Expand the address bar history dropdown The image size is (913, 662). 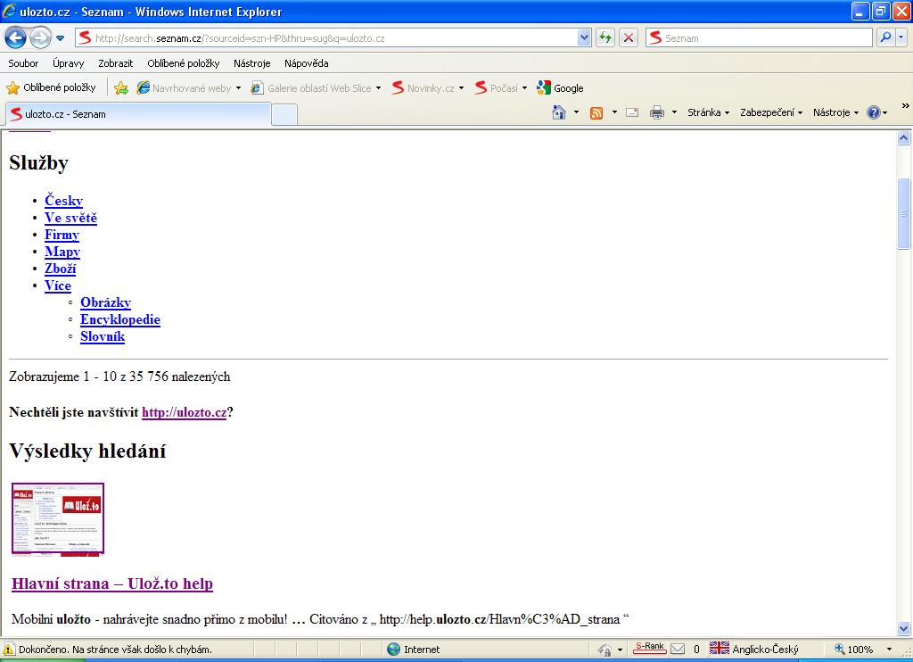[585, 37]
